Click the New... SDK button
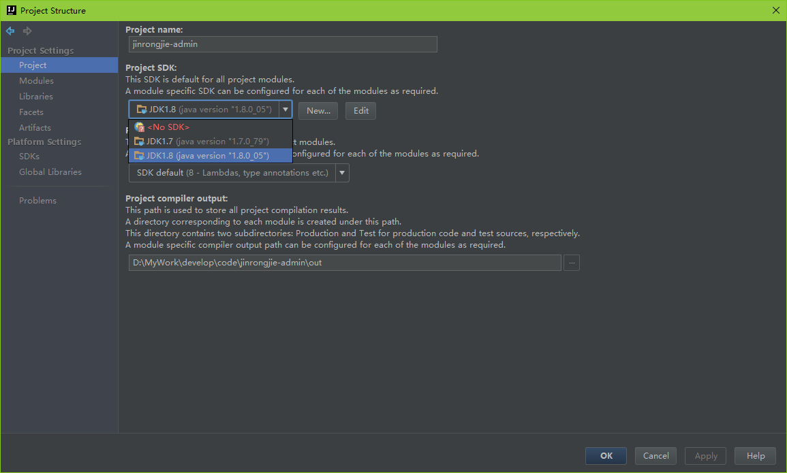This screenshot has width=787, height=473. click(x=318, y=111)
